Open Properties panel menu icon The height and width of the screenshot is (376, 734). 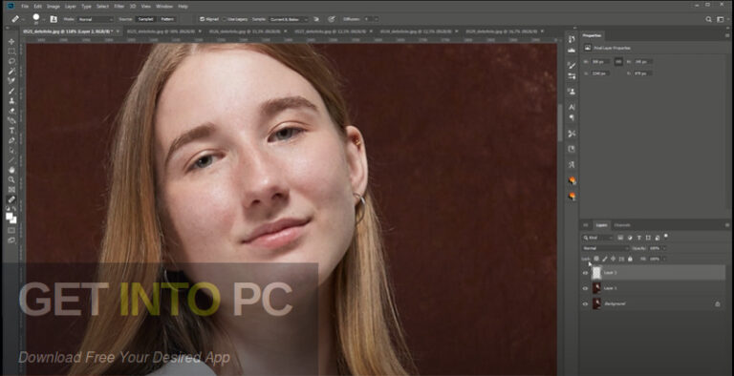(x=727, y=35)
